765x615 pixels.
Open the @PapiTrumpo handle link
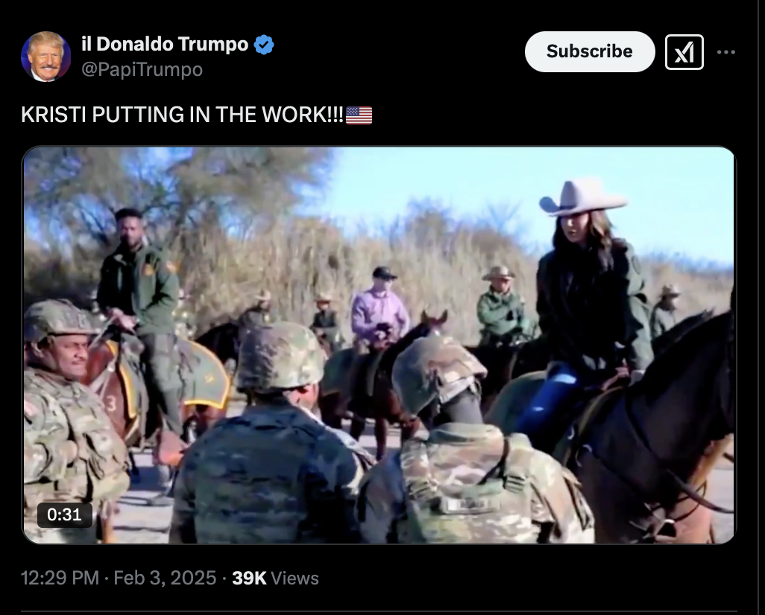142,70
